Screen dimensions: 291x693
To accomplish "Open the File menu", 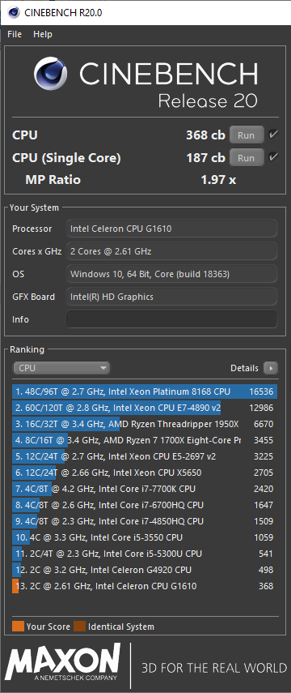I will [x=15, y=34].
